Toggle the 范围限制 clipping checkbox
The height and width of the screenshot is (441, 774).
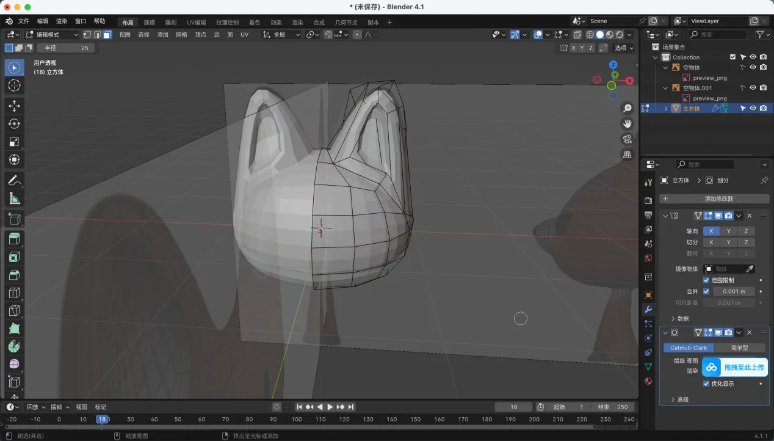coord(706,280)
